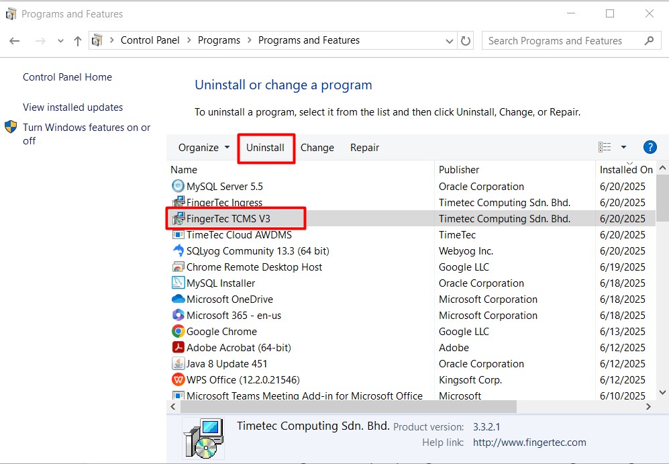Click the search magnifier icon
669x464 pixels.
click(x=649, y=40)
